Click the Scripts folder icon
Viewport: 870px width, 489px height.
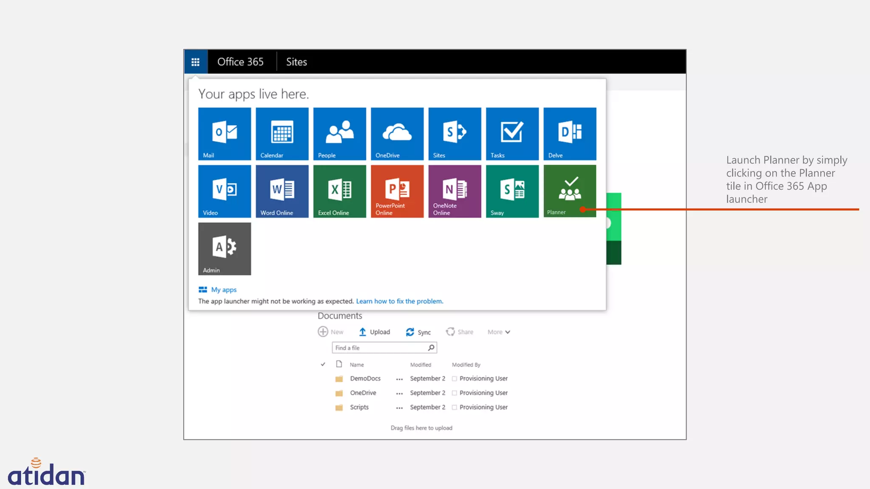(339, 407)
